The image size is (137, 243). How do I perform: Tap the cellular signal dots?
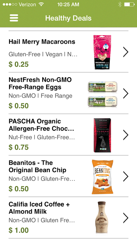(x=10, y=5)
